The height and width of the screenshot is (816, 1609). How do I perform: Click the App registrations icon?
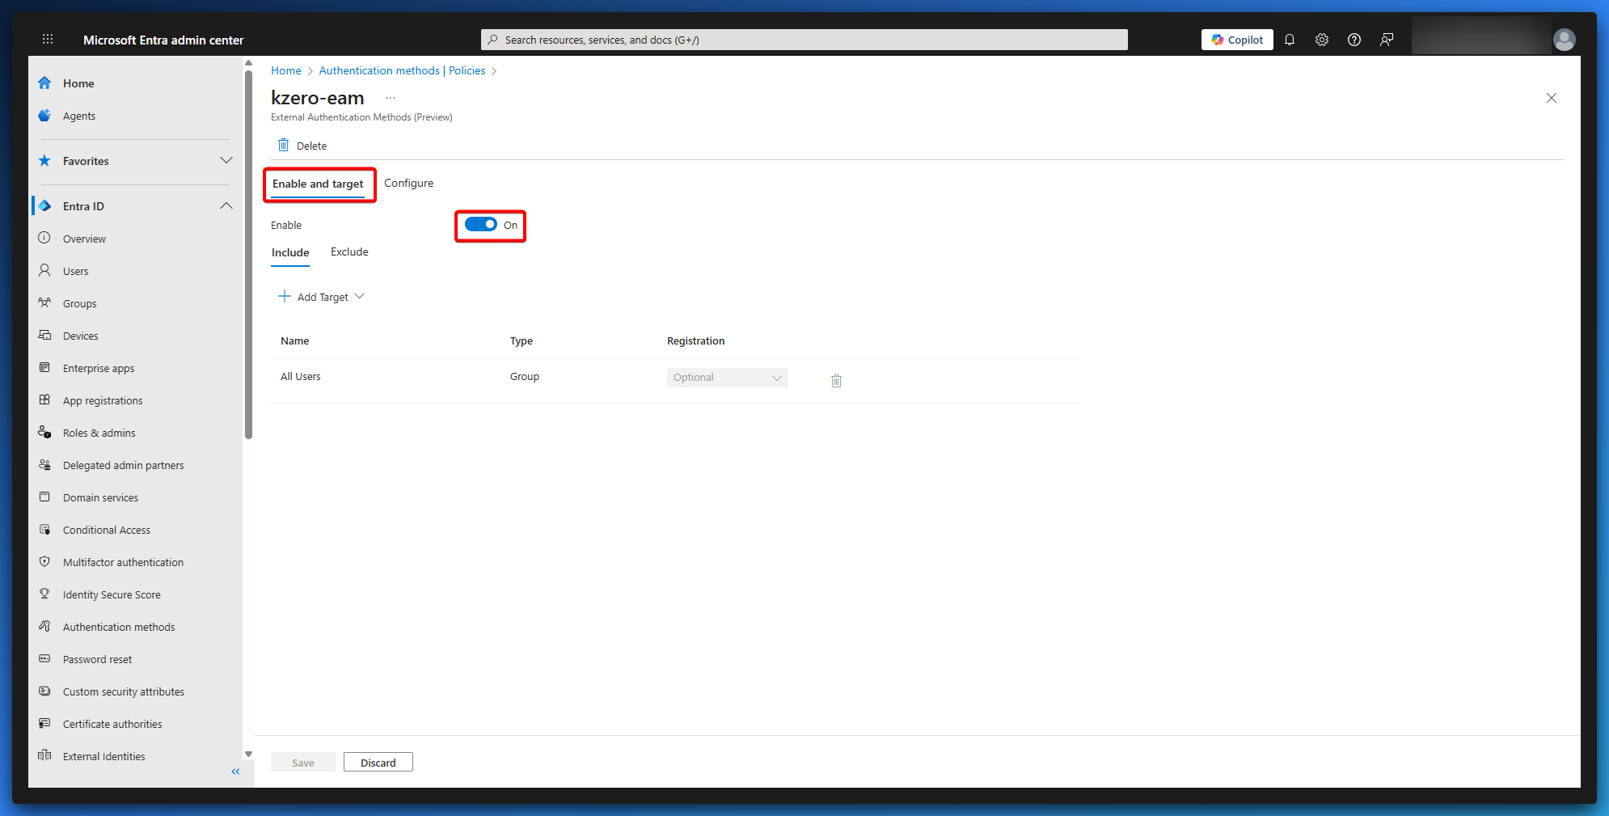tap(44, 400)
